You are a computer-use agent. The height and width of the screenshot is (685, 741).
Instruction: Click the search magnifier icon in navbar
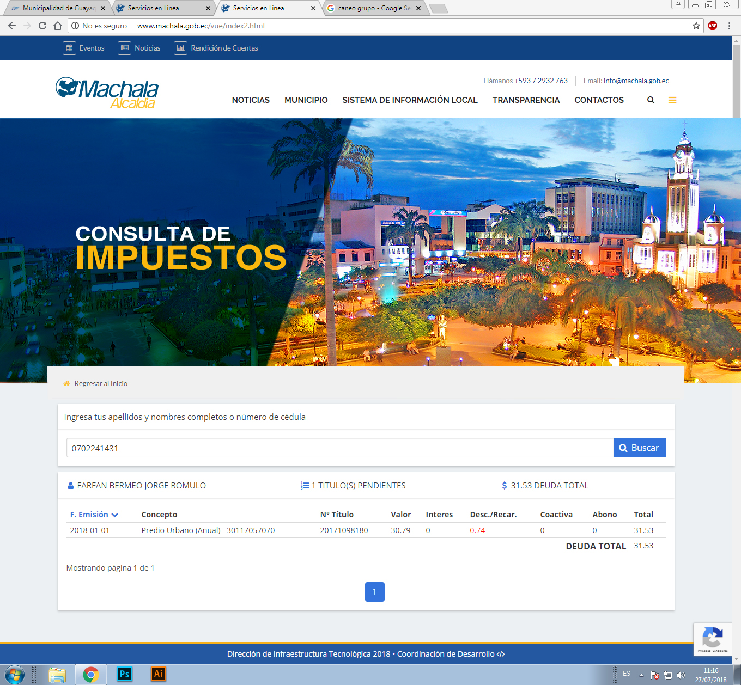coord(651,100)
